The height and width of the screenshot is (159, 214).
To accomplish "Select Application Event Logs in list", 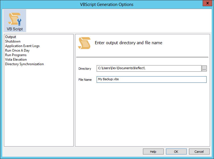I will click(x=22, y=46).
